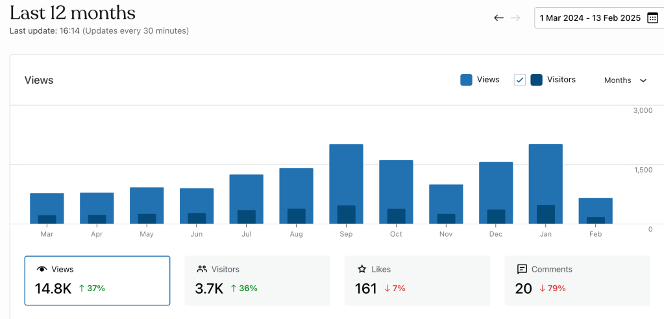Open the calendar icon in date field

(x=652, y=18)
